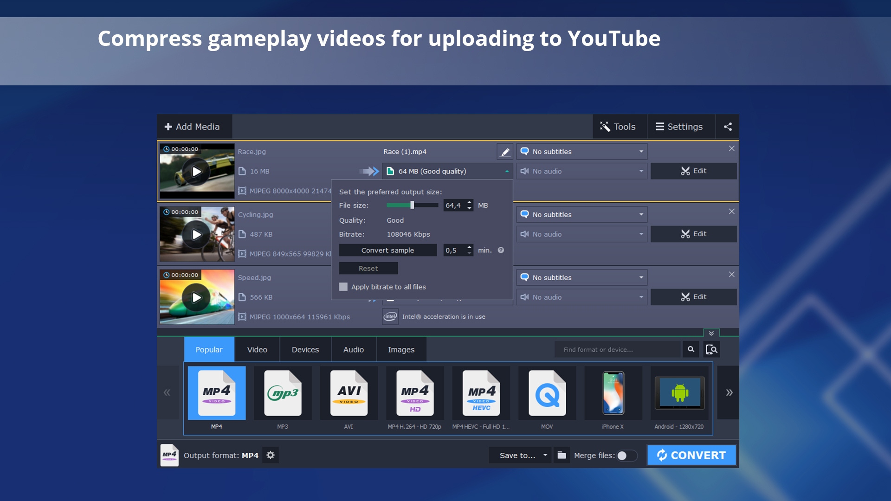Open the No subtitles dropdown for Race.jpg
891x501 pixels.
581,151
